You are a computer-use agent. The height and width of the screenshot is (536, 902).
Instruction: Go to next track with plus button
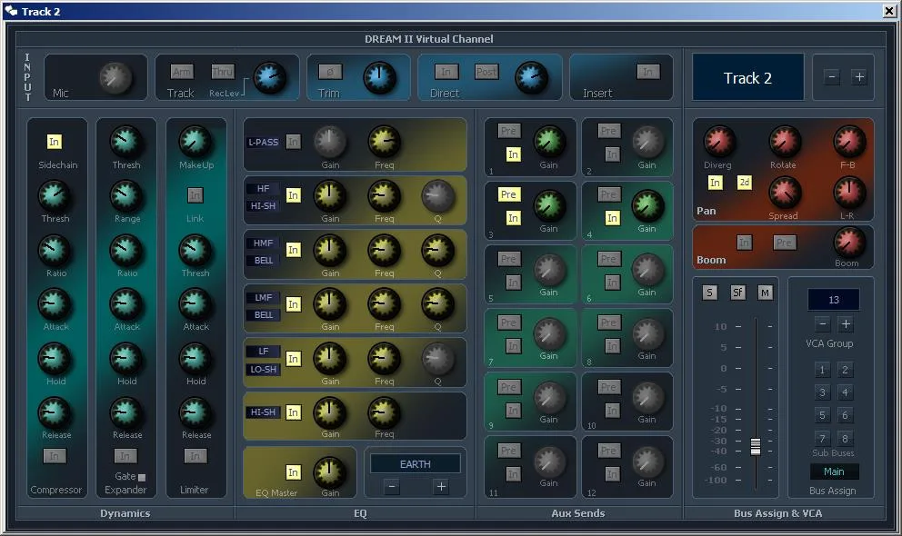pos(859,77)
